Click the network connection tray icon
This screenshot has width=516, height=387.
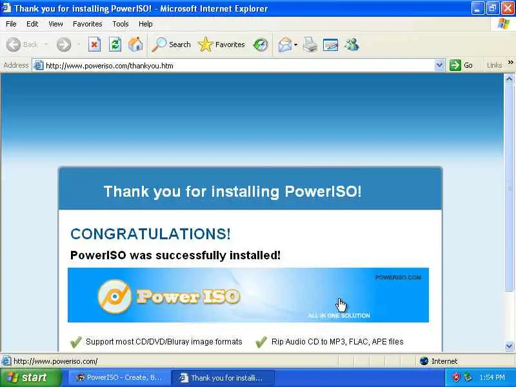point(468,377)
